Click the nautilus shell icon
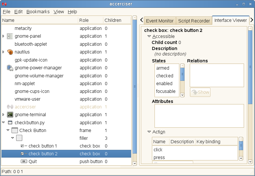 tap(10, 52)
